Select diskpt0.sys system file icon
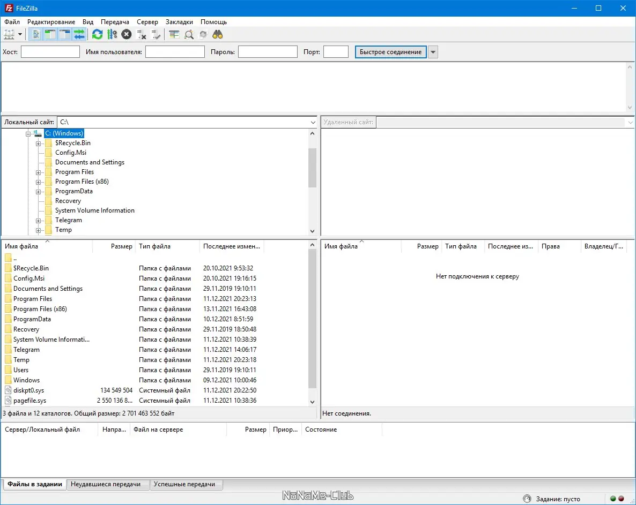The height and width of the screenshot is (505, 636). tap(8, 390)
